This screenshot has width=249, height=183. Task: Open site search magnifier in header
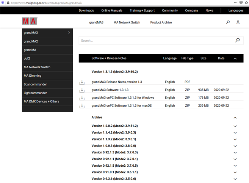tap(228, 22)
